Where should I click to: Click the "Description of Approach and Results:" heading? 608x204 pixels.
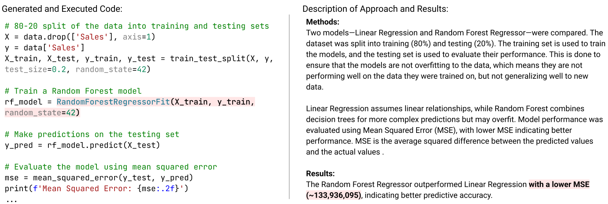click(x=375, y=9)
